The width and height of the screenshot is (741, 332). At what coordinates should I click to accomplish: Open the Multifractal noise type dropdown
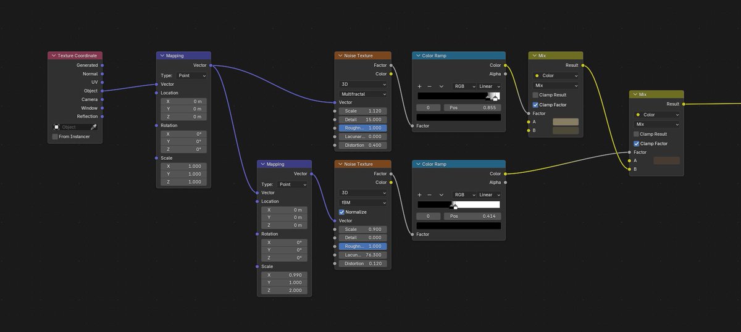363,94
